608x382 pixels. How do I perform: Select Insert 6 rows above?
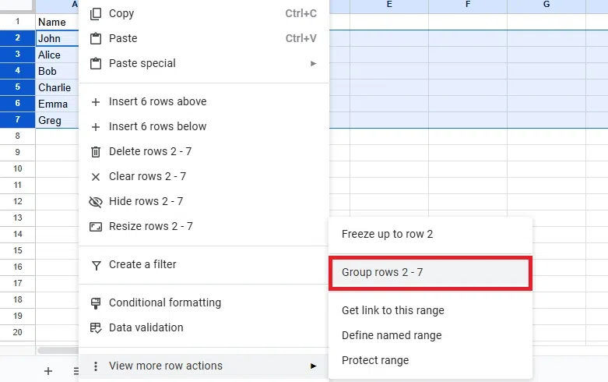tap(158, 101)
